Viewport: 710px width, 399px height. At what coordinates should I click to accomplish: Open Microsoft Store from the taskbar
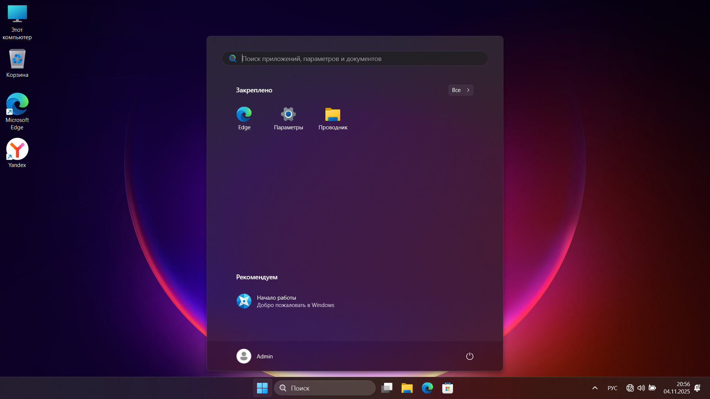448,388
